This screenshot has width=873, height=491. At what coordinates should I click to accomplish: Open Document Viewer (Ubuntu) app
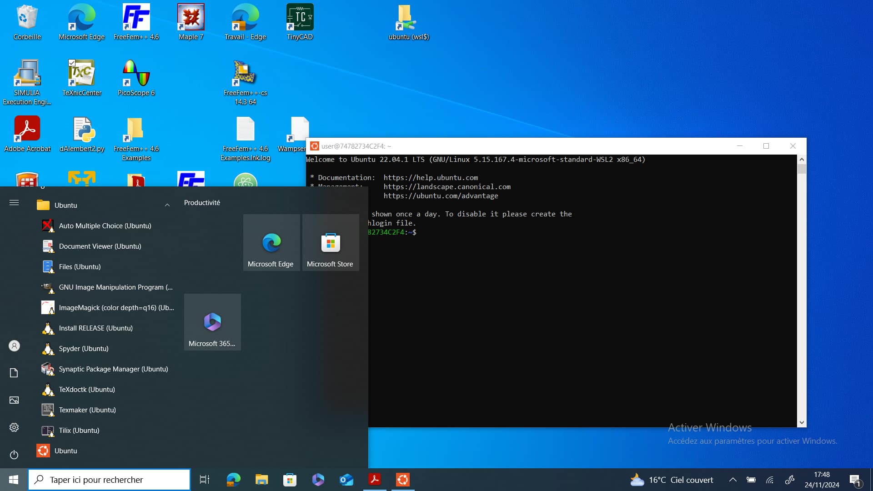(105, 246)
